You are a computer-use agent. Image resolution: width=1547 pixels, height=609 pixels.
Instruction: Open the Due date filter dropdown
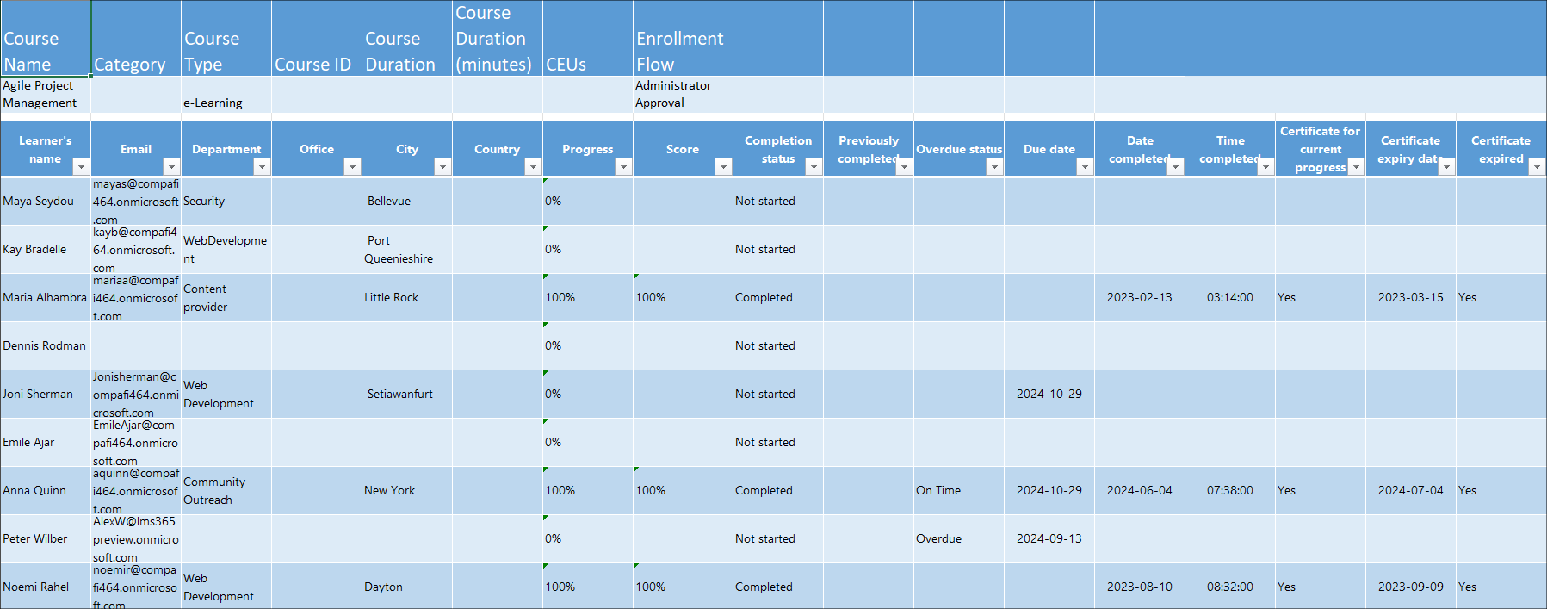click(x=1085, y=167)
